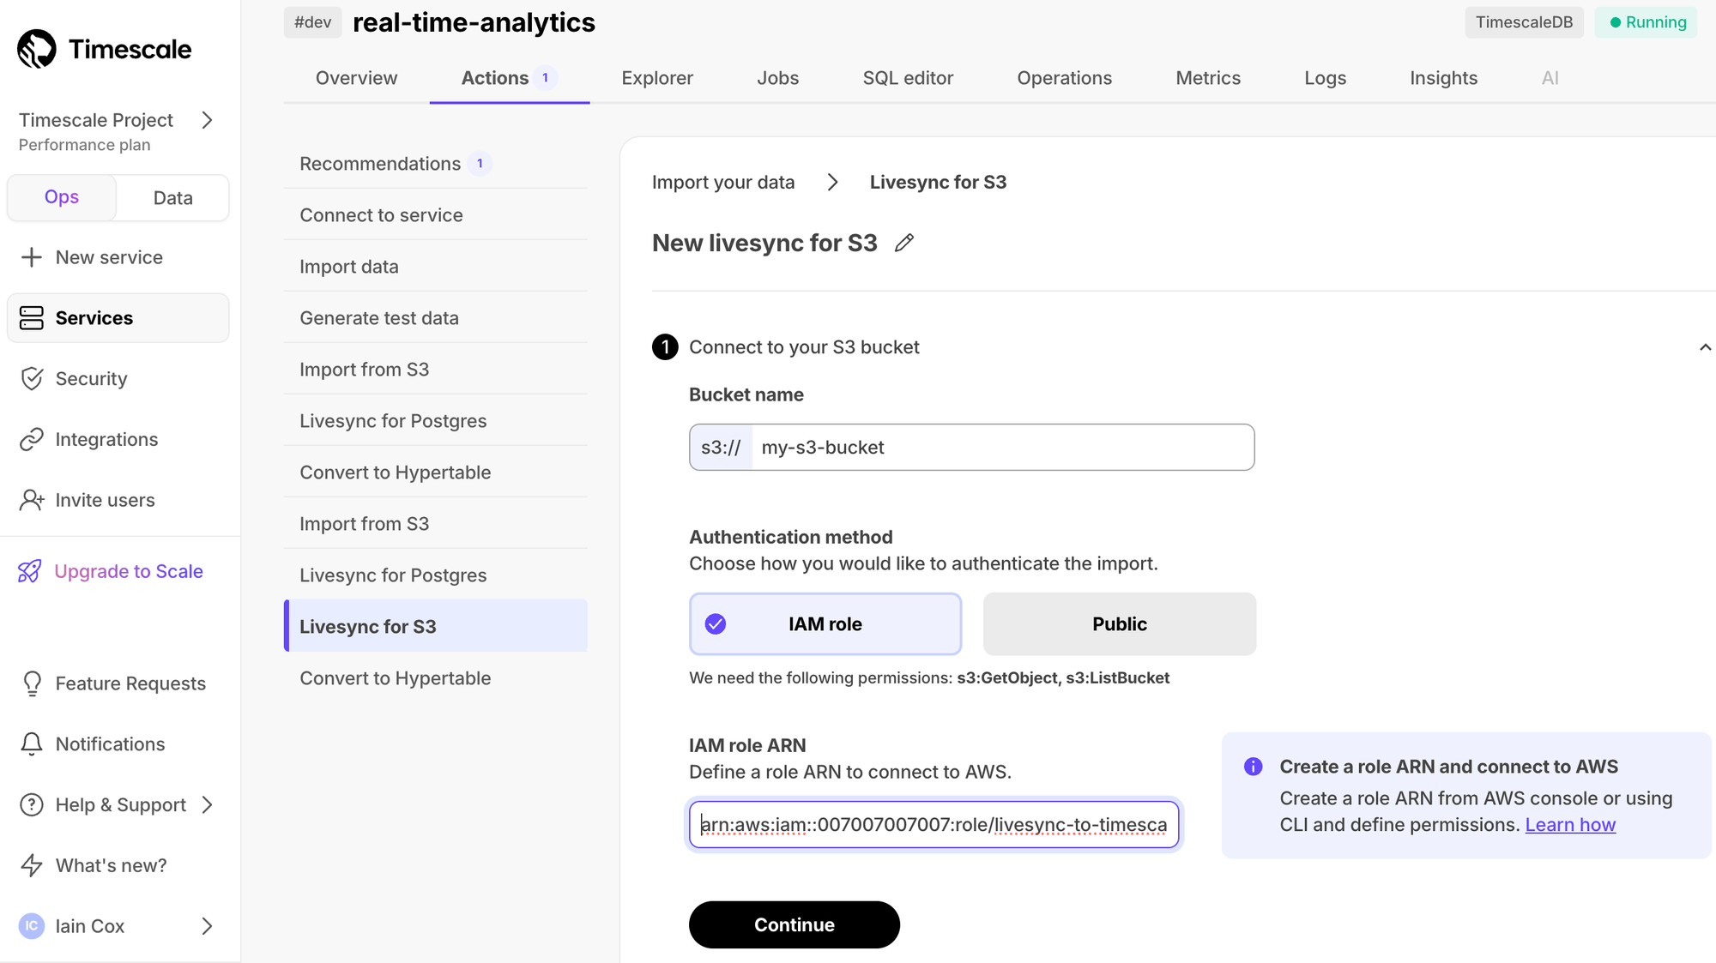Click the TimescaleDB badge

point(1524,22)
